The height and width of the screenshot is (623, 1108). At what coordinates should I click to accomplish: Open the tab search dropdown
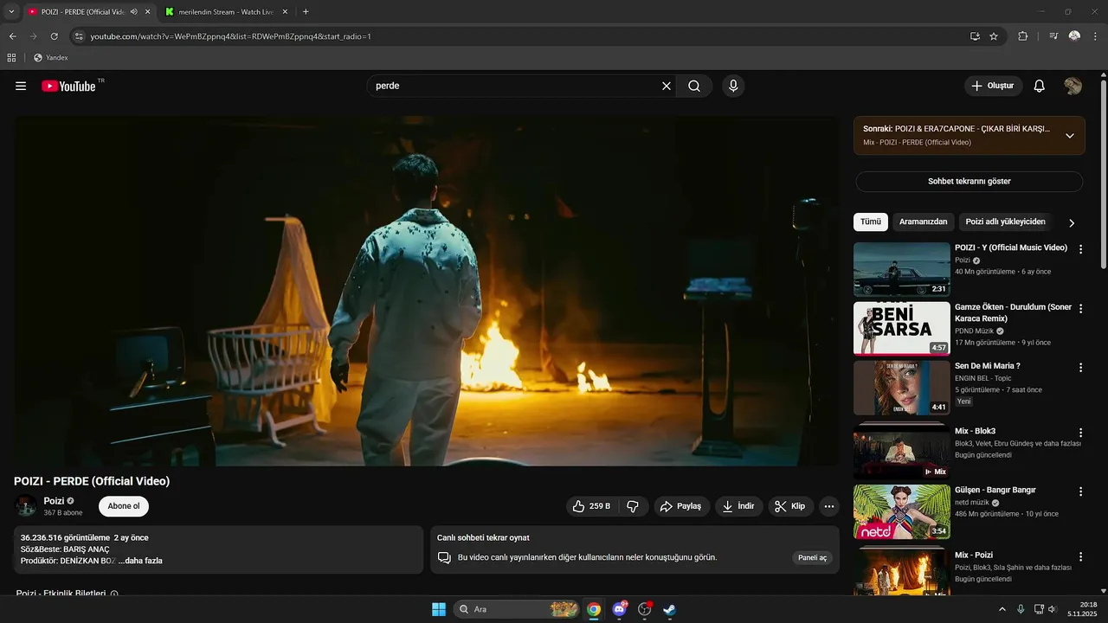point(11,12)
